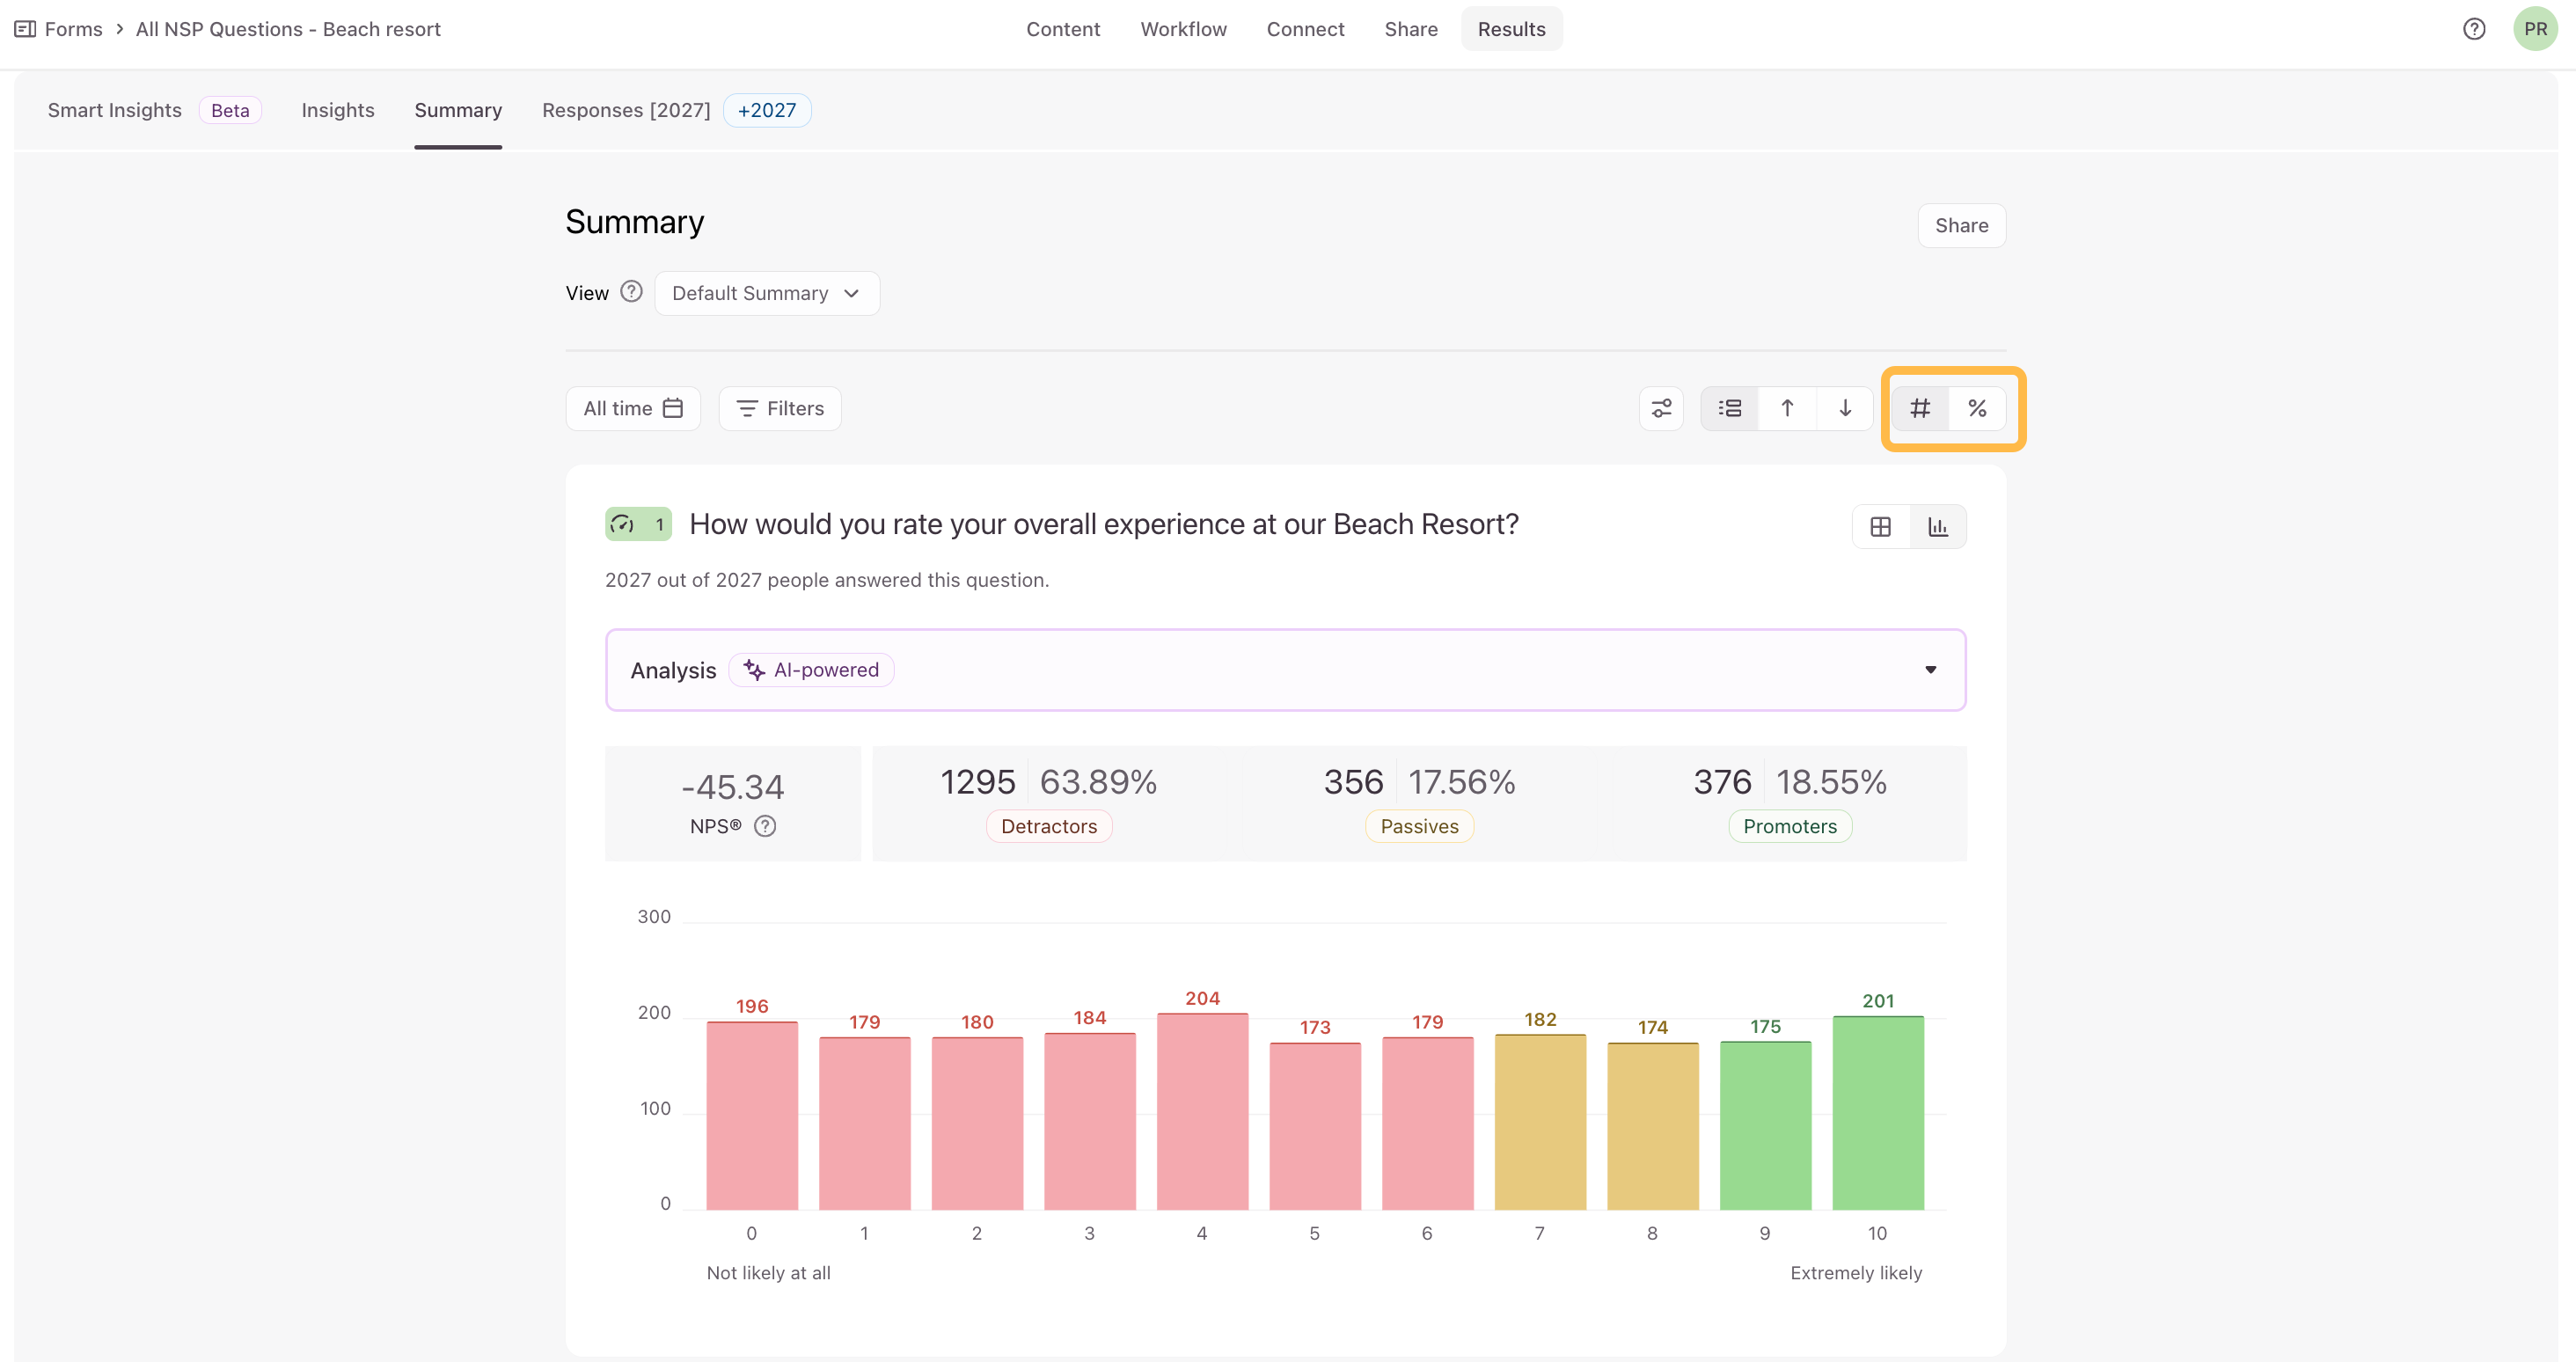The width and height of the screenshot is (2576, 1362).
Task: Toggle question to table view
Action: (x=1880, y=527)
